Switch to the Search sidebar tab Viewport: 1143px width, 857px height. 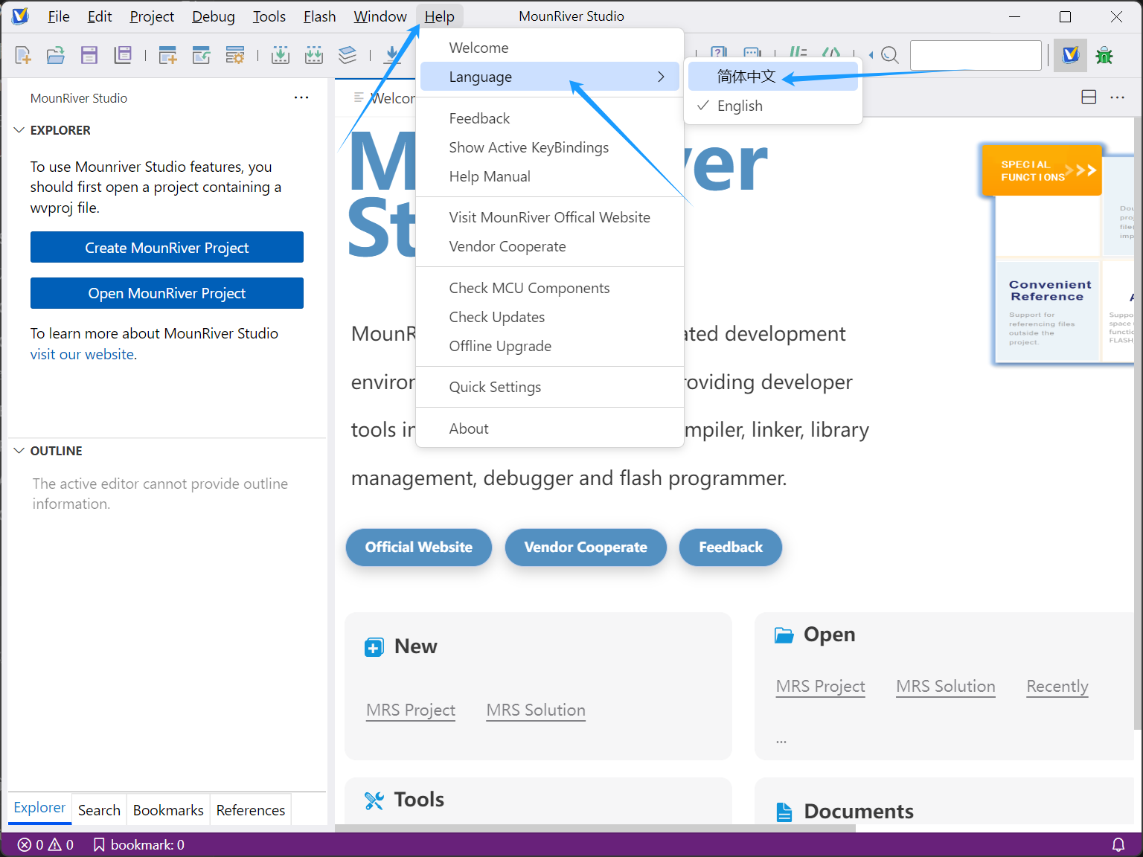point(99,810)
